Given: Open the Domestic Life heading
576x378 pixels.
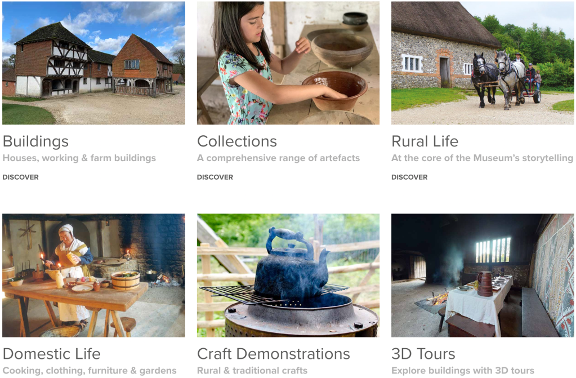Looking at the screenshot, I should pos(51,354).
